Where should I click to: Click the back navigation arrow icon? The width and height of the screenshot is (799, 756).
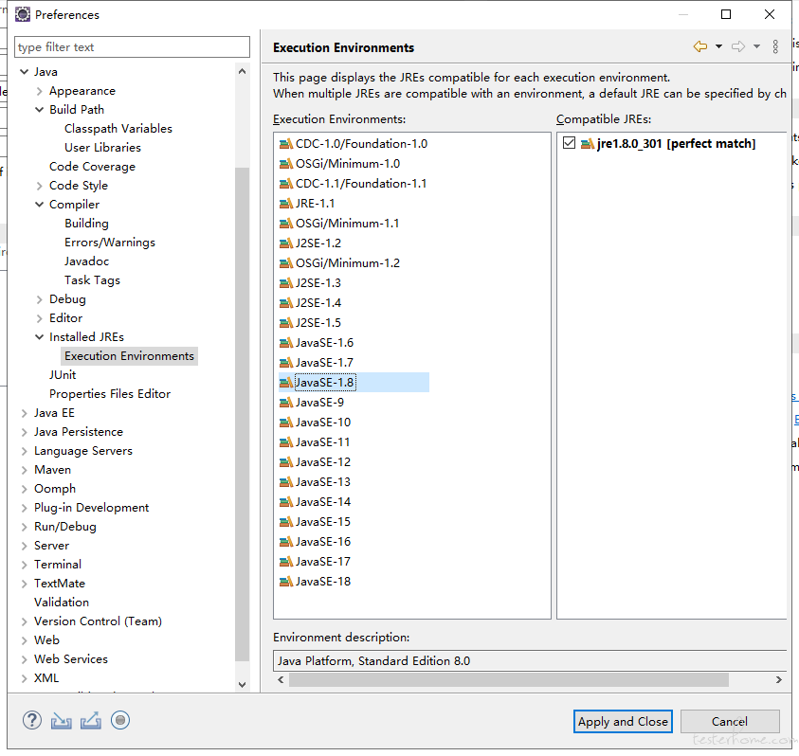point(700,46)
